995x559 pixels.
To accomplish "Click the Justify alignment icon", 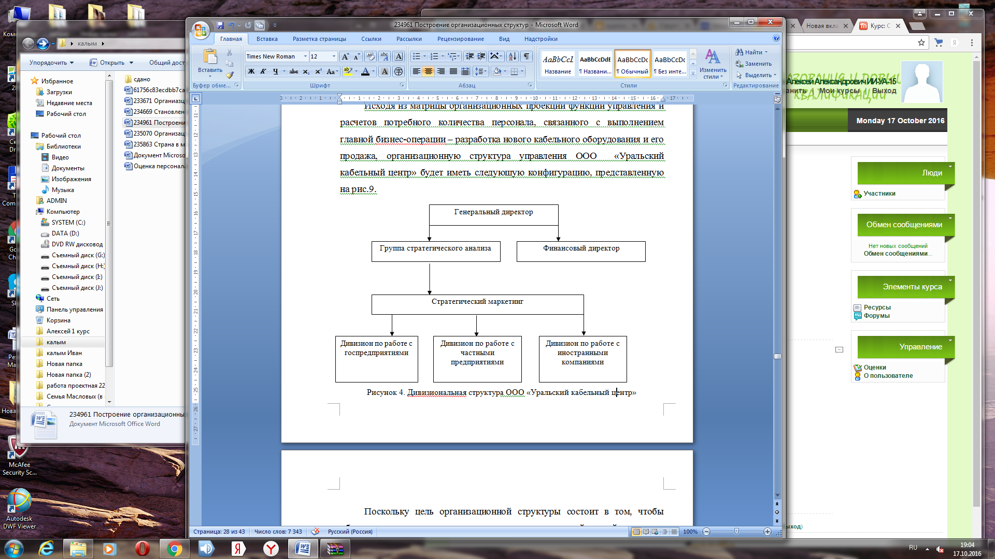I will click(453, 71).
